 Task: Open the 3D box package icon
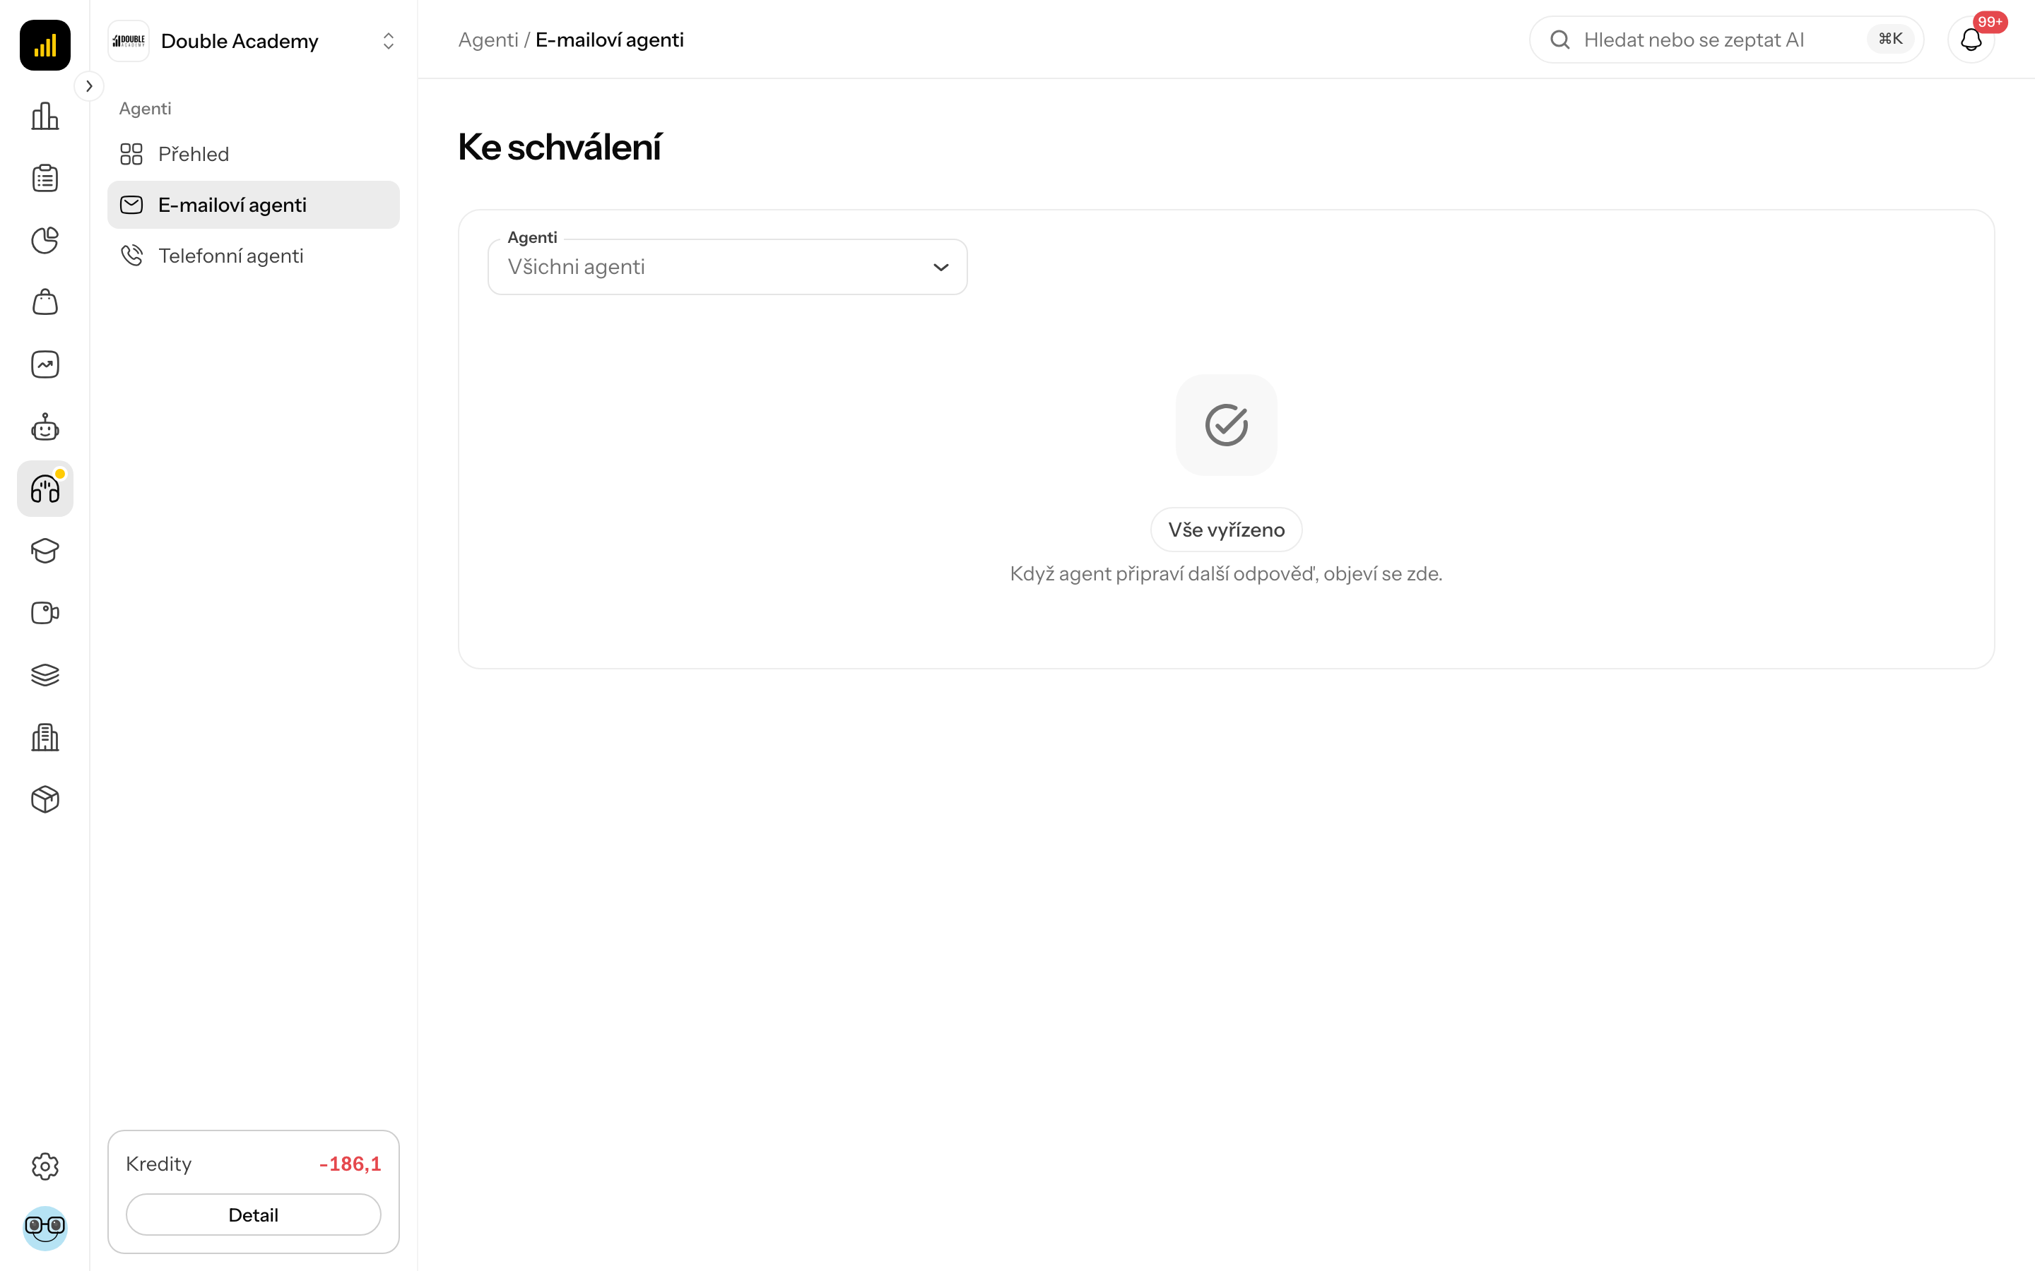click(45, 799)
